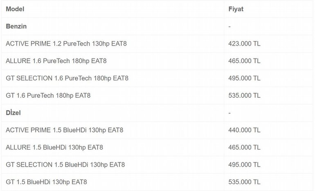This screenshot has width=315, height=191.
Task: Click the Model column header
Action: click(15, 9)
